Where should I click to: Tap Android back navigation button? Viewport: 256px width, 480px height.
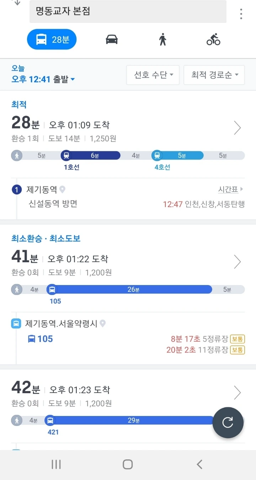[199, 464]
